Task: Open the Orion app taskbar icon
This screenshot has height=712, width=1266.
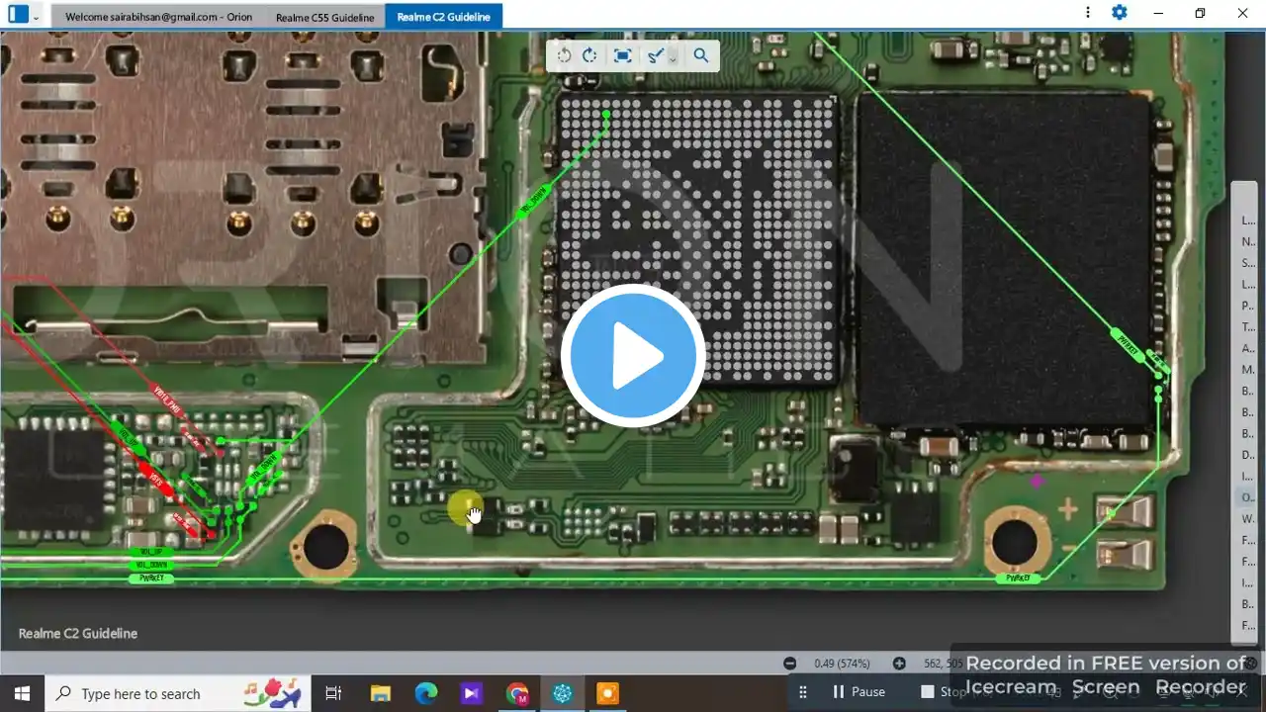Action: (x=563, y=693)
